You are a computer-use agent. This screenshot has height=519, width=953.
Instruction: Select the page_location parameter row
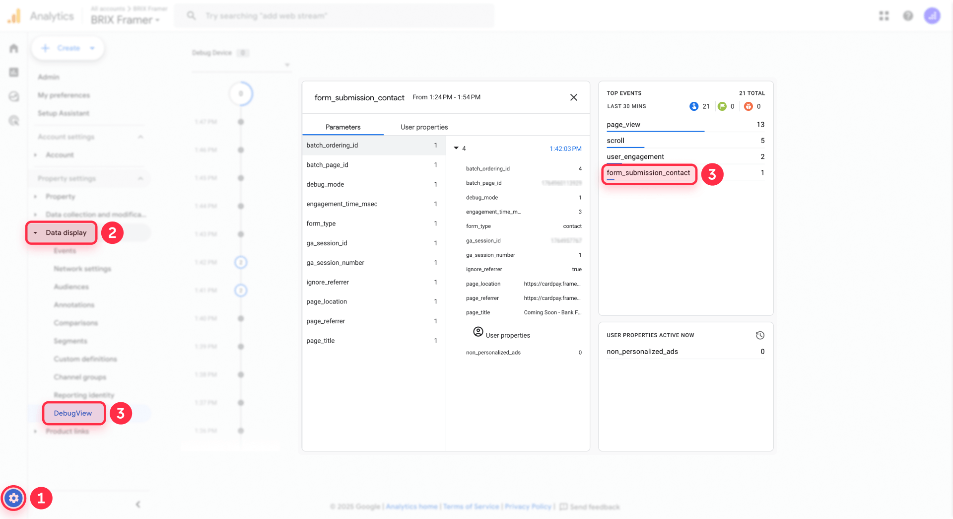[374, 301]
